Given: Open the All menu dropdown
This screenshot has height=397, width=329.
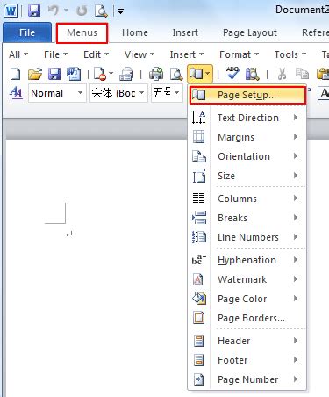Looking at the screenshot, I should 18,54.
